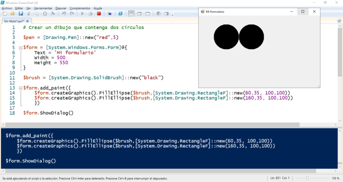Open the Depurar menu
Screen dimensions: 343x182
[60, 8]
